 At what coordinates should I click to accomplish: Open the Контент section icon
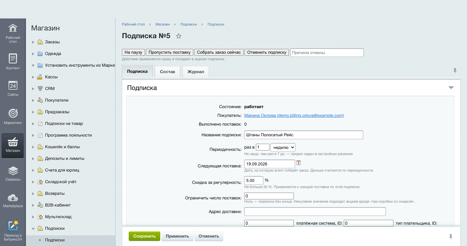pyautogui.click(x=13, y=59)
